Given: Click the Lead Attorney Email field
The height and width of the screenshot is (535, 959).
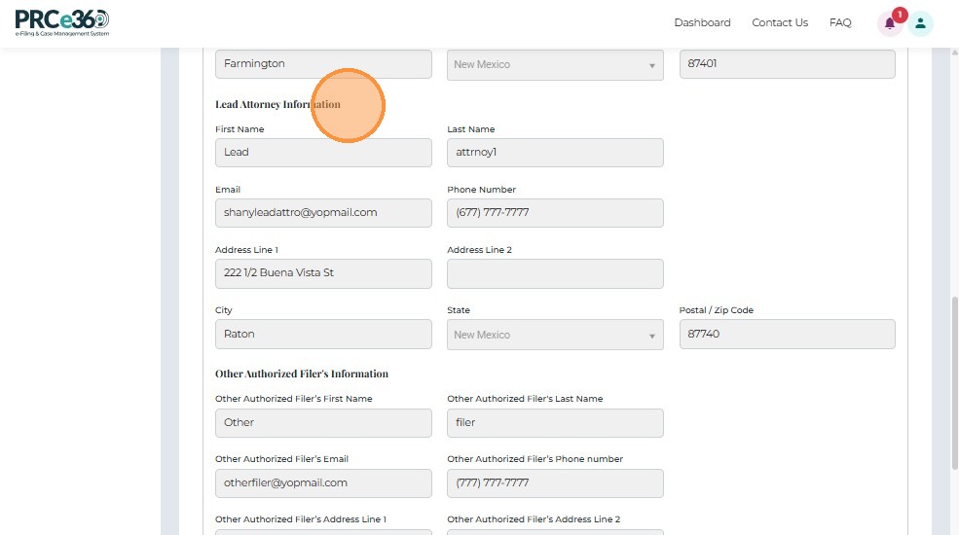Looking at the screenshot, I should [x=323, y=213].
